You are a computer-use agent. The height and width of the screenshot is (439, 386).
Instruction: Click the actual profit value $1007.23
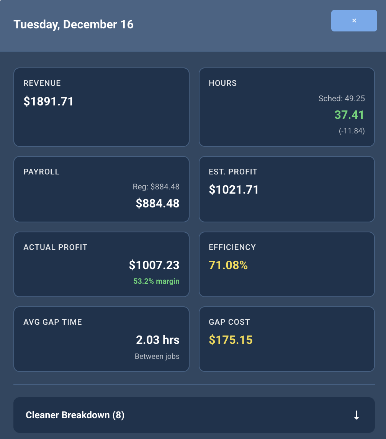coord(154,265)
